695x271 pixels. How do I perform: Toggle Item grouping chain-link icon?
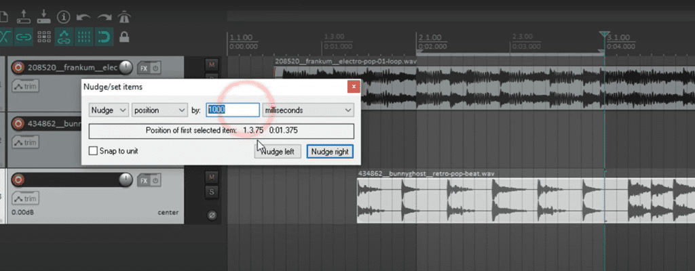coord(24,37)
